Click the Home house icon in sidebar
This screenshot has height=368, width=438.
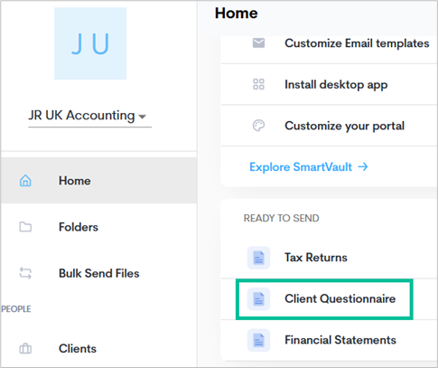[x=25, y=181]
